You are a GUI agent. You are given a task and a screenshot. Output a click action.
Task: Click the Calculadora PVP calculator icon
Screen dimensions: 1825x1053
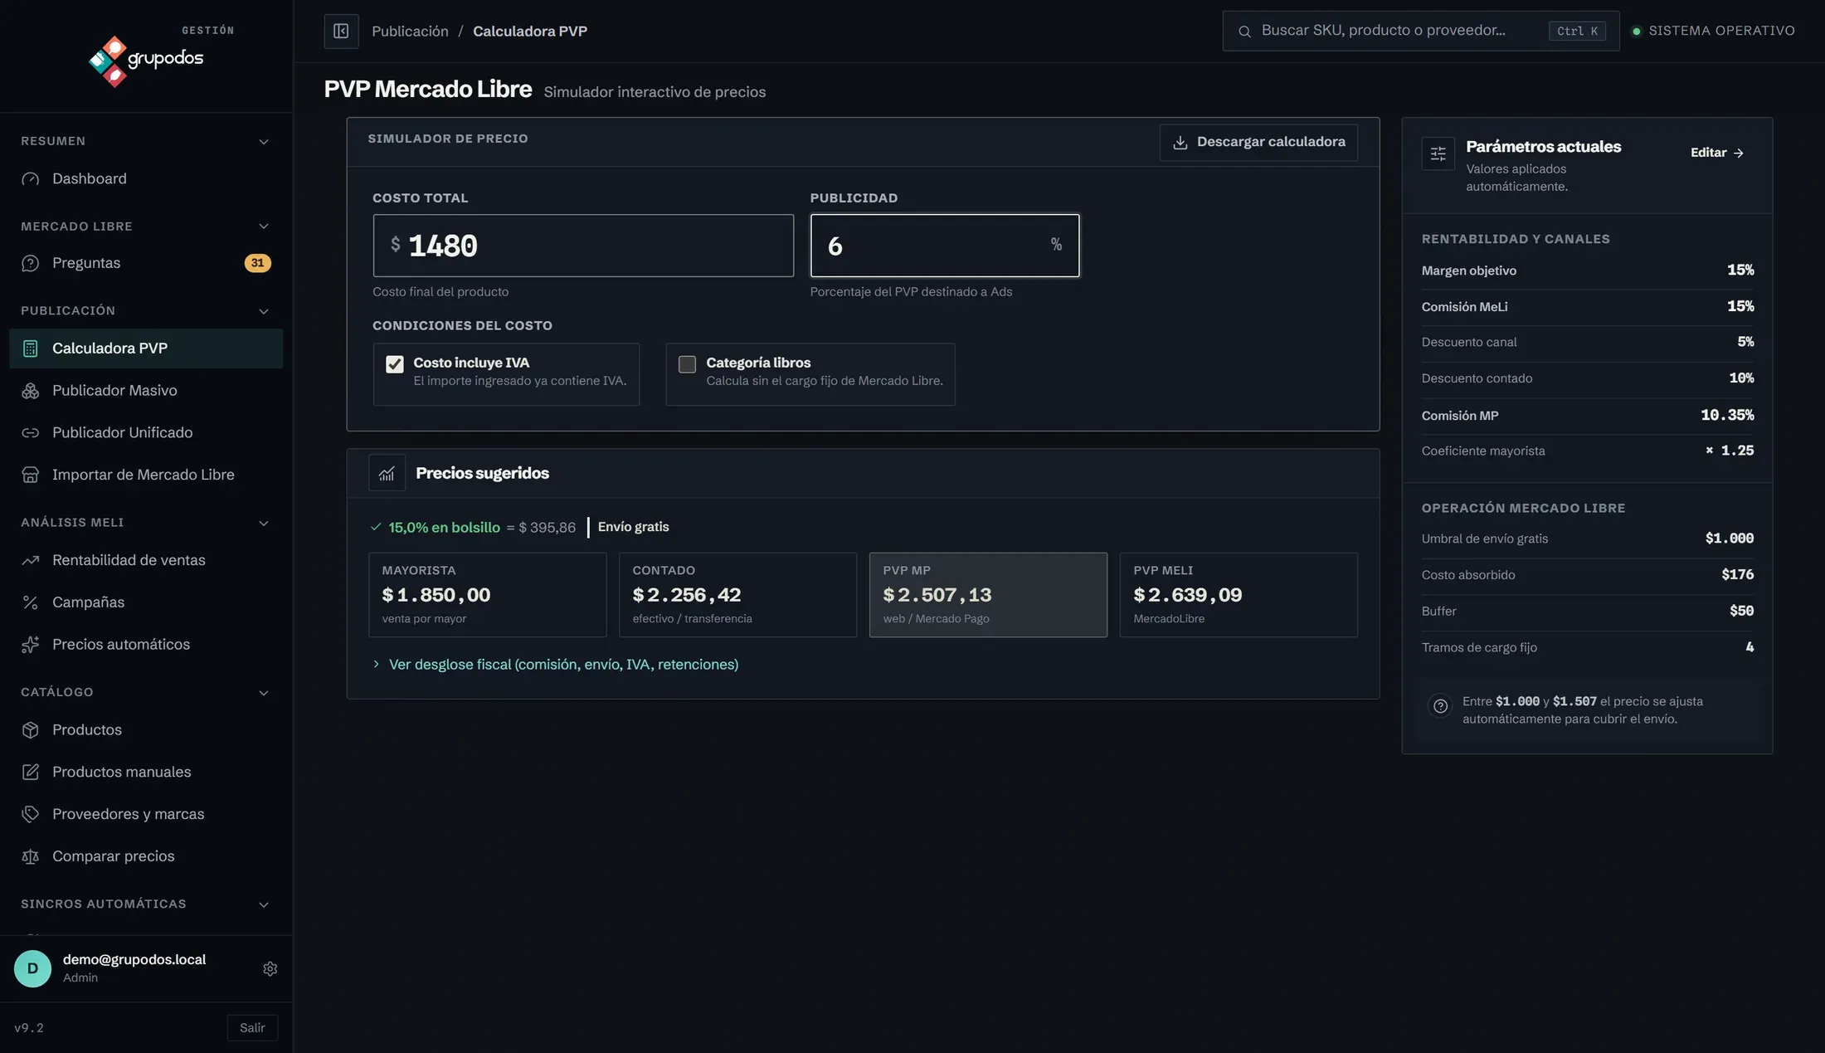coord(31,349)
